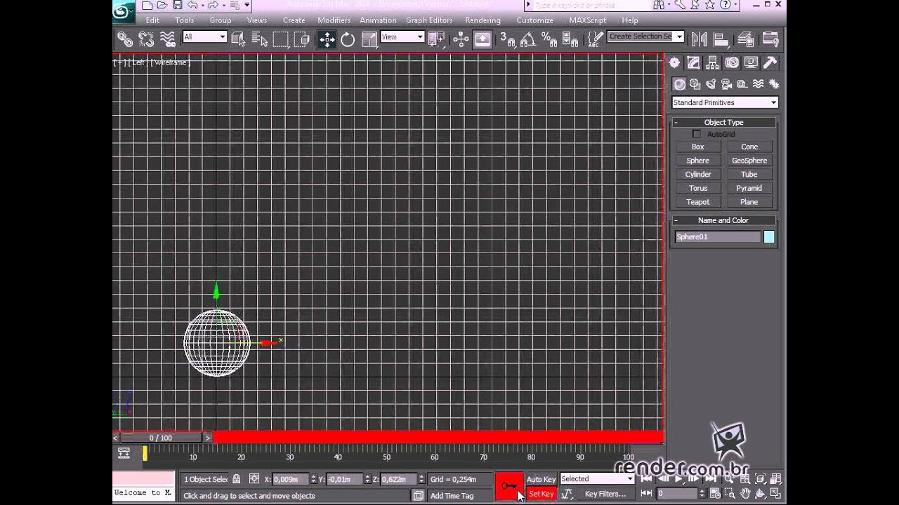Select the Shapes category icon
Image resolution: width=899 pixels, height=505 pixels.
pyautogui.click(x=695, y=84)
